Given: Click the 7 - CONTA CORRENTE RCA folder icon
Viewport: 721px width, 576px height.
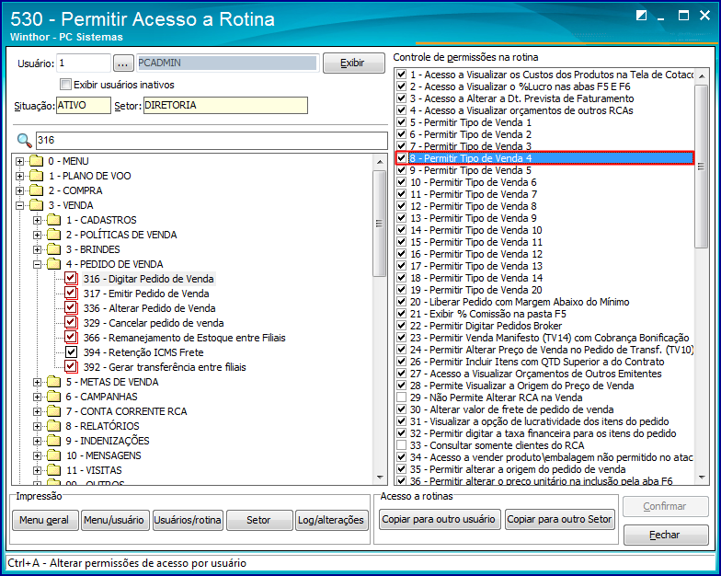Looking at the screenshot, I should [53, 411].
